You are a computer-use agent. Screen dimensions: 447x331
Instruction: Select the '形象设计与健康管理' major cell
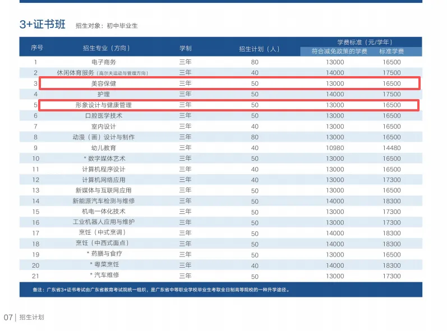pos(104,105)
